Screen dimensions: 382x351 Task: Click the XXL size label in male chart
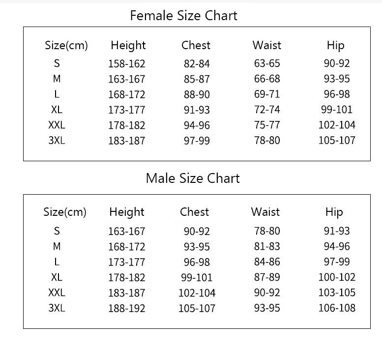pos(57,293)
